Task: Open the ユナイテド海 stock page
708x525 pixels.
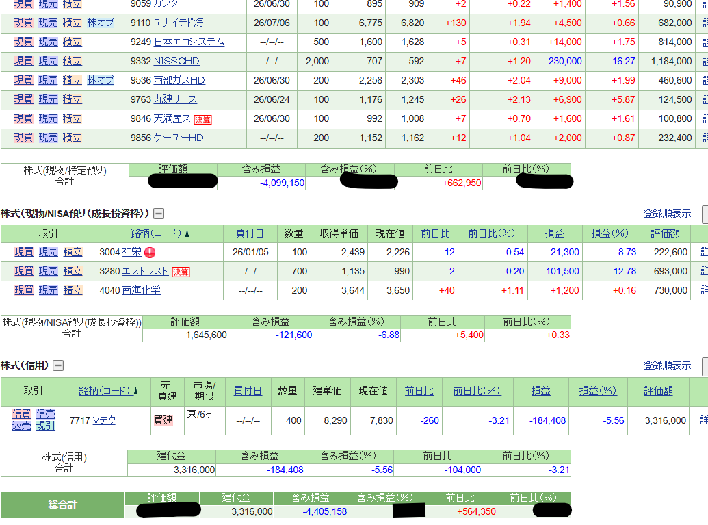Action: (179, 23)
